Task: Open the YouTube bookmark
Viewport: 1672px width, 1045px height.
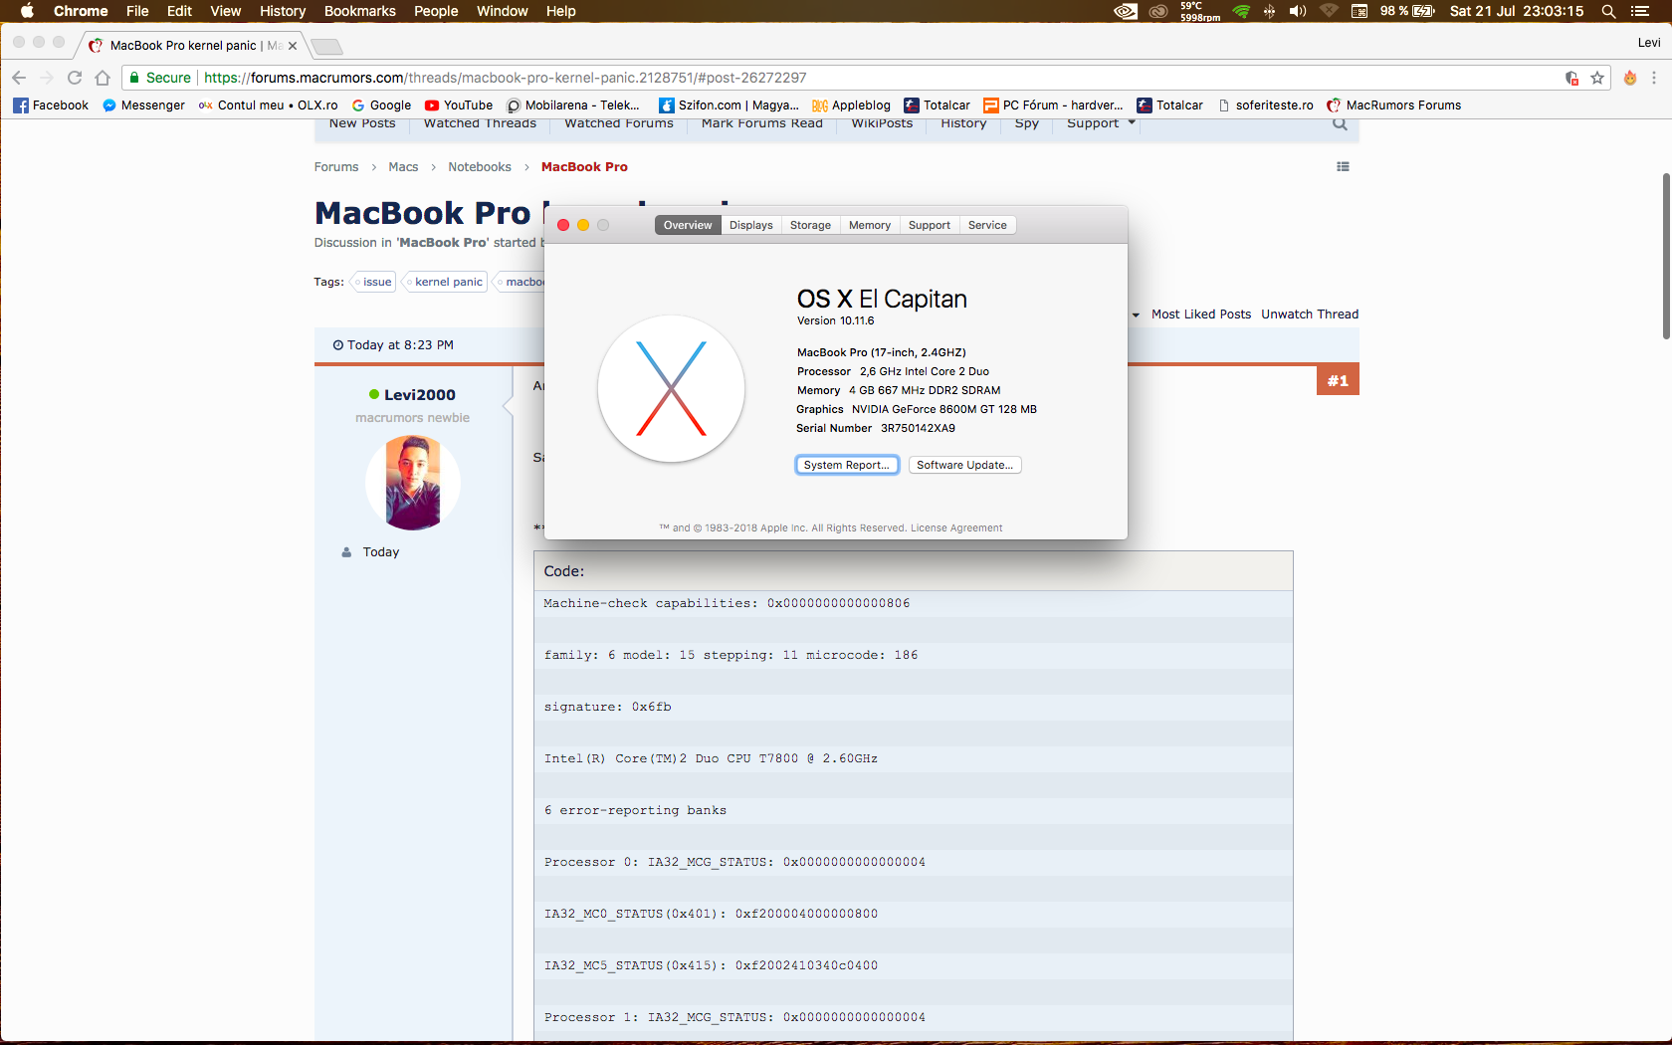Action: [459, 105]
